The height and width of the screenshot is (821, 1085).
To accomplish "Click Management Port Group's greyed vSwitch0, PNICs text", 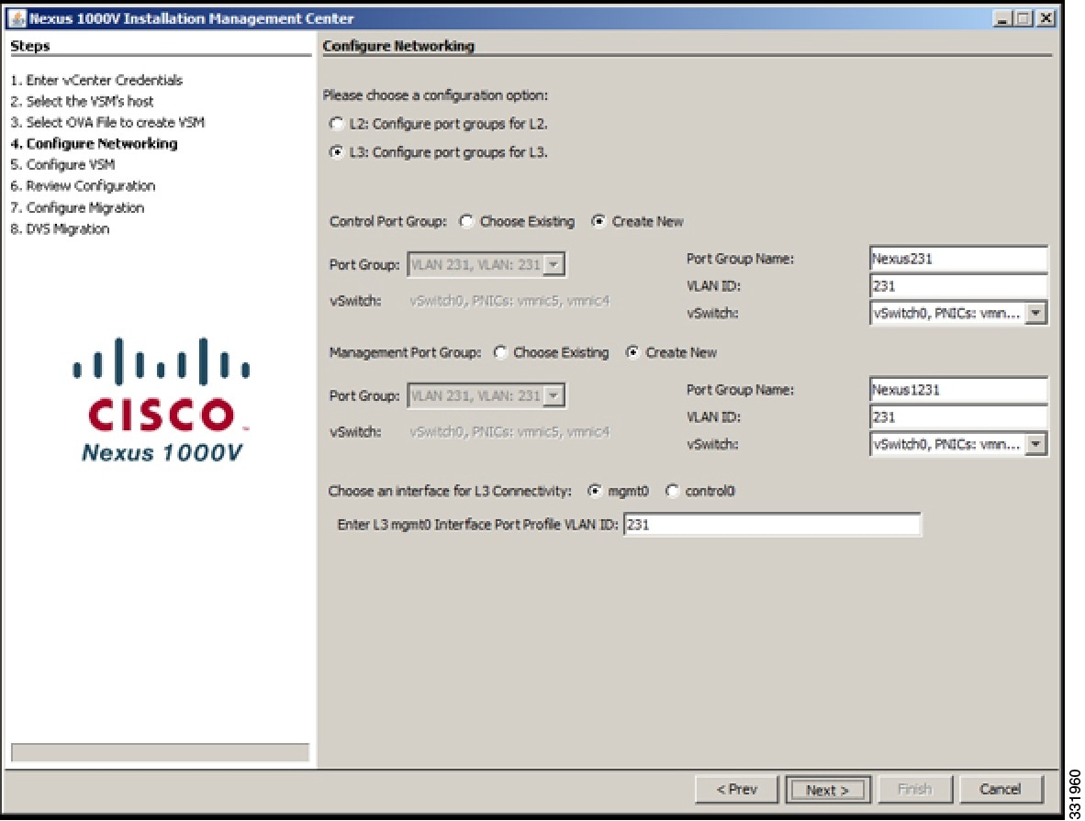I will click(x=510, y=432).
